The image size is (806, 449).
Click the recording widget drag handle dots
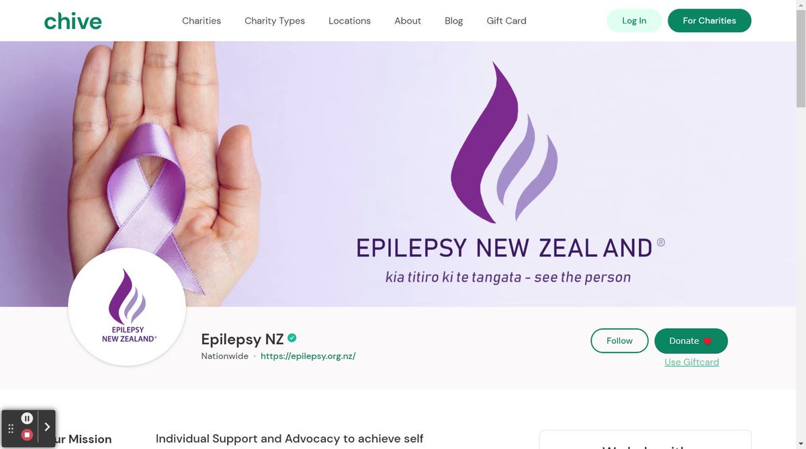[11, 428]
